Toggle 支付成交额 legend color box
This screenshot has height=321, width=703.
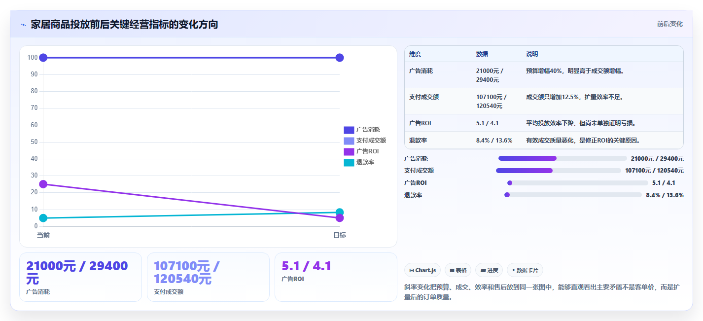(349, 141)
